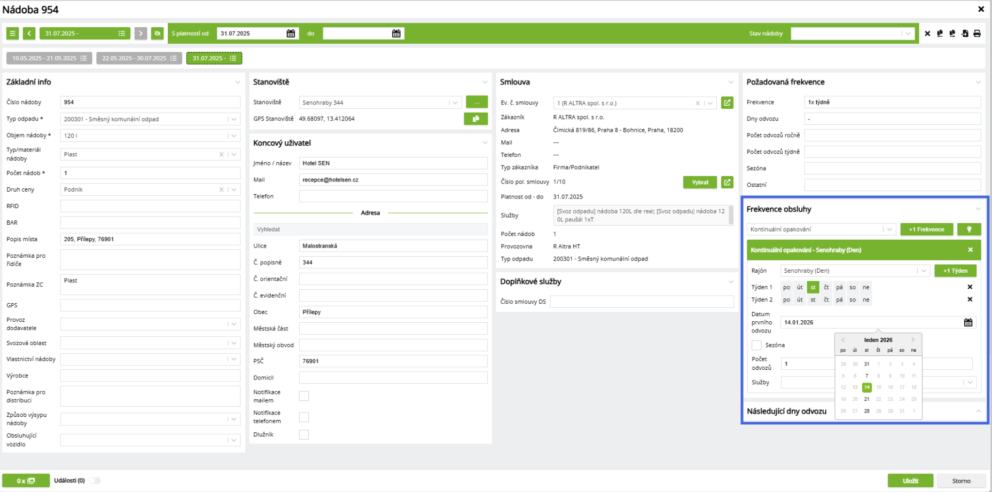Open the Stav nádoby dropdown

(908, 34)
